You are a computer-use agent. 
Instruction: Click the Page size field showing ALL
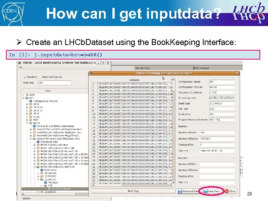[55, 83]
